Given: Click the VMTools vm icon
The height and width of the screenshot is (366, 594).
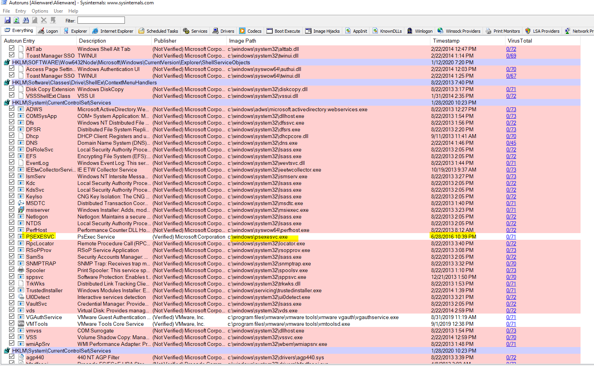Looking at the screenshot, I should [x=21, y=324].
